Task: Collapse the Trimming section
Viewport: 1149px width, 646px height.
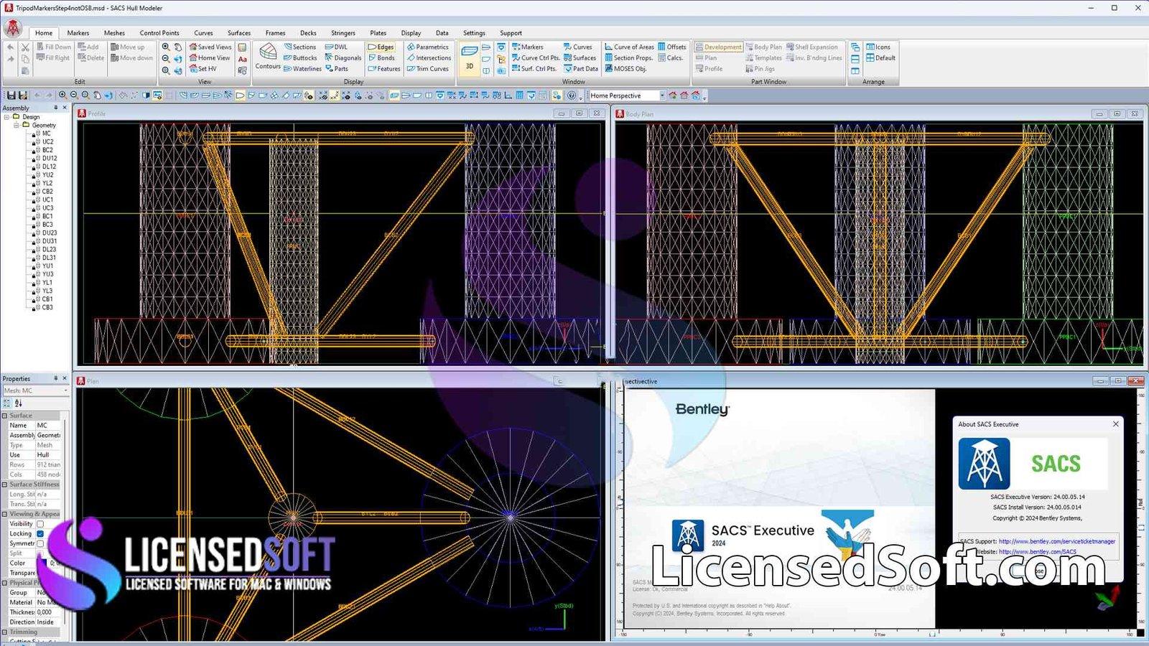Action: point(4,632)
